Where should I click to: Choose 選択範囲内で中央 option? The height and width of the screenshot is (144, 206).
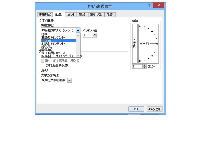click(53, 53)
